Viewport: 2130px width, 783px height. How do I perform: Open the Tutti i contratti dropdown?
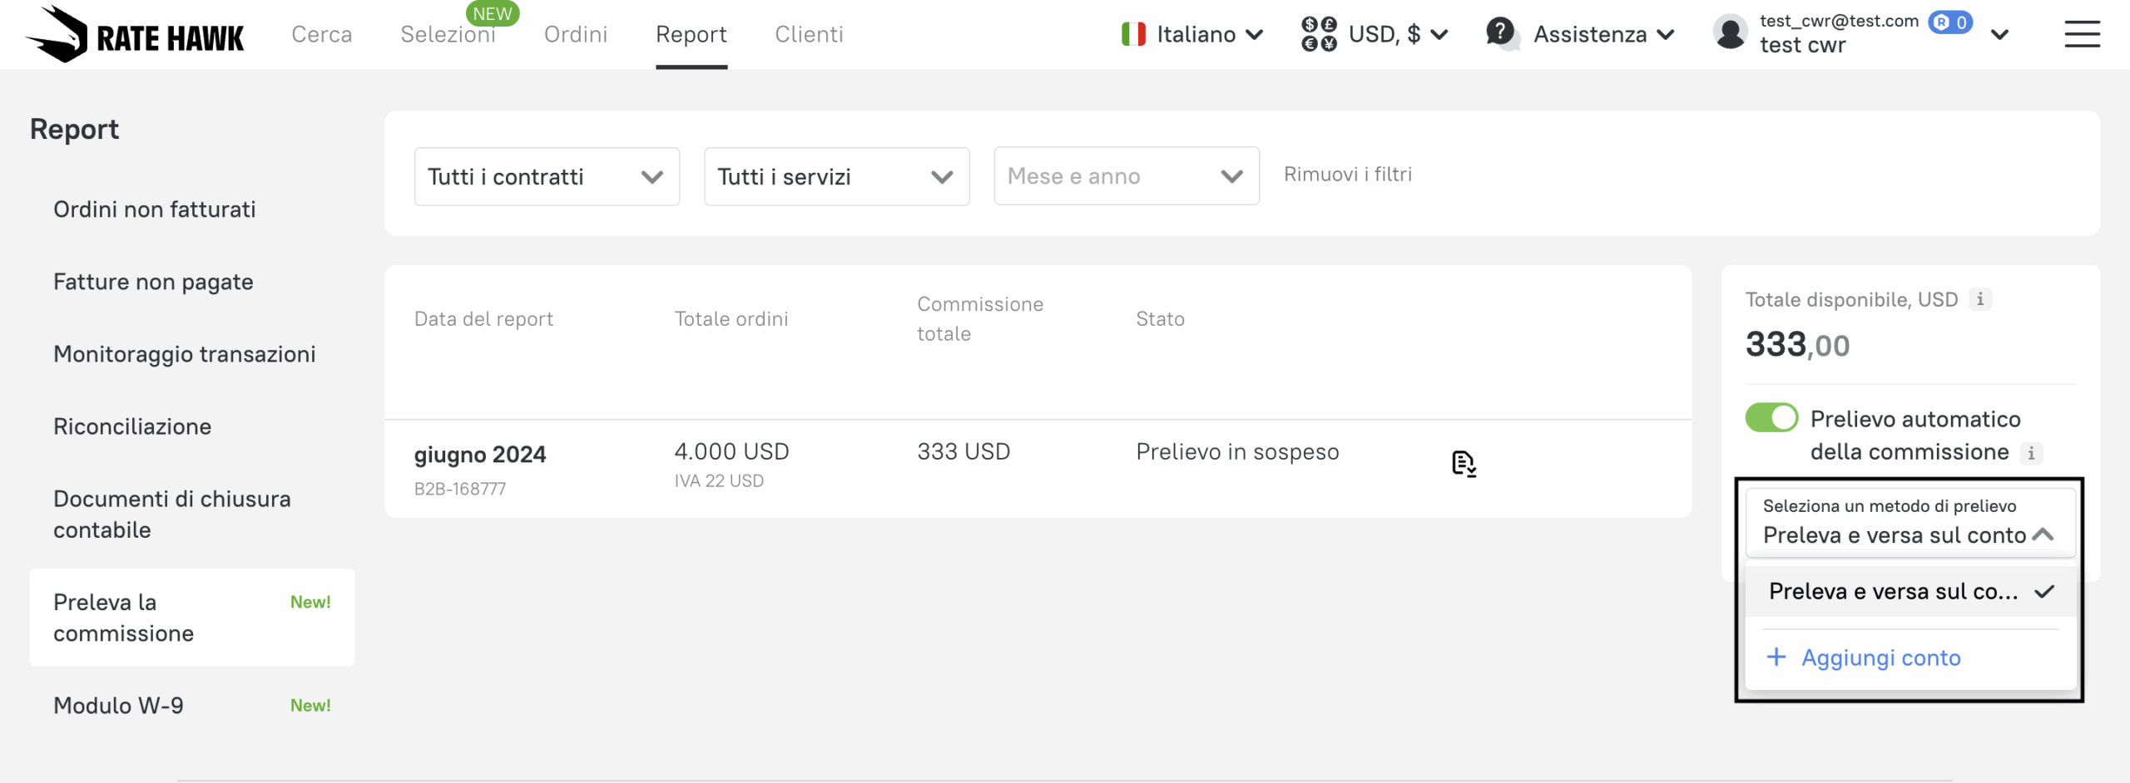(x=547, y=176)
